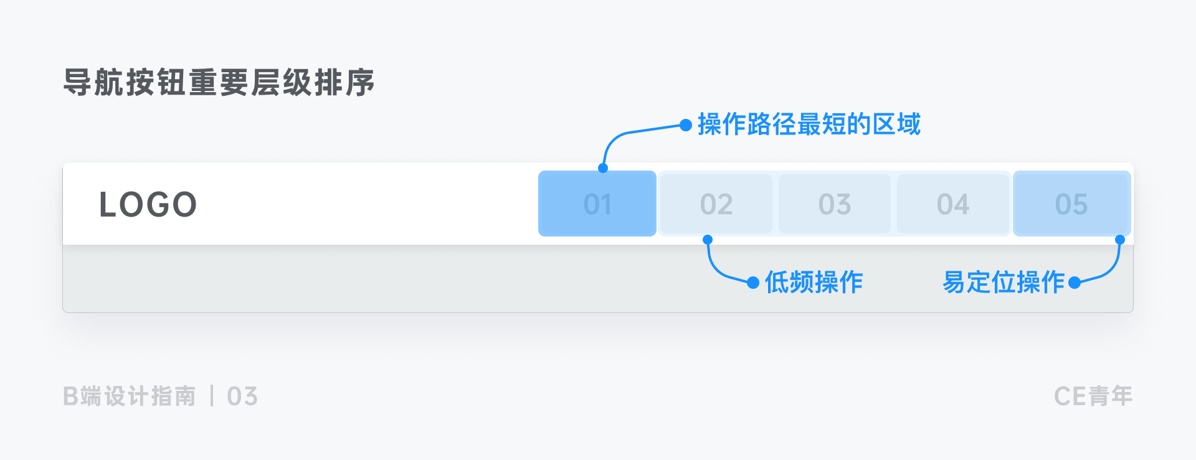Click the 操作路径最短的区域 annotation label
The image size is (1196, 460).
click(809, 124)
